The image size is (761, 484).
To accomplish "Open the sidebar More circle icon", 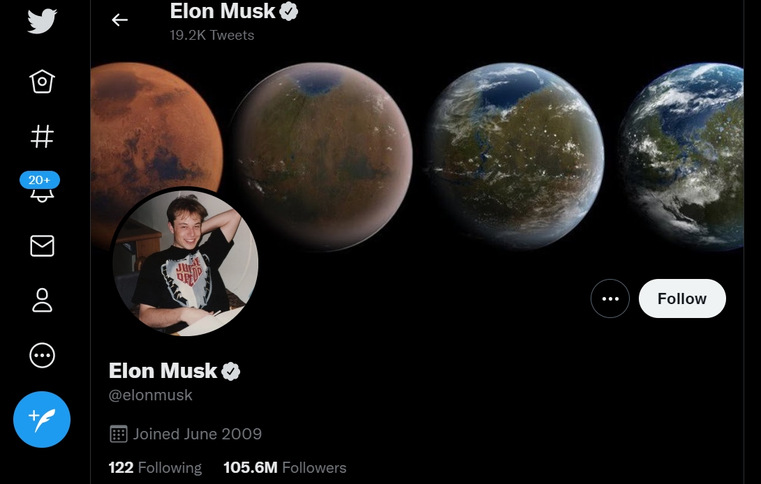I will click(42, 356).
